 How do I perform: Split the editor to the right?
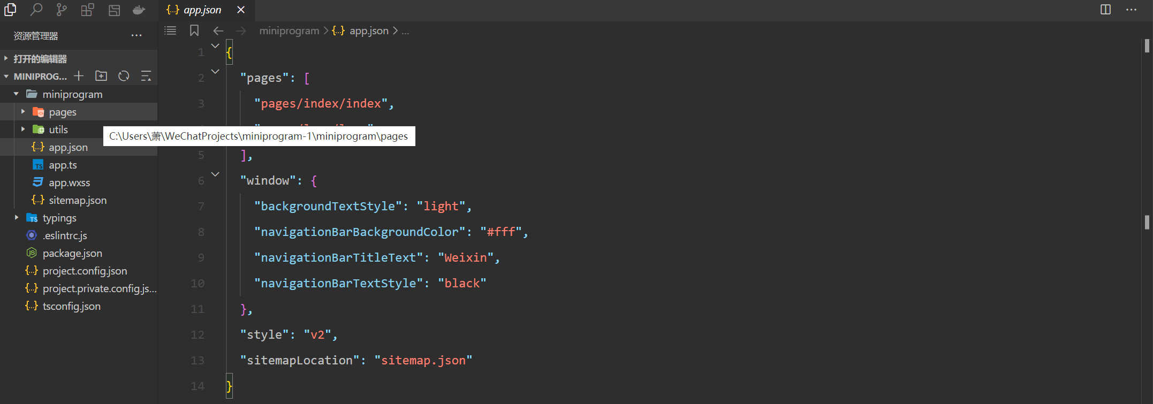(1105, 10)
